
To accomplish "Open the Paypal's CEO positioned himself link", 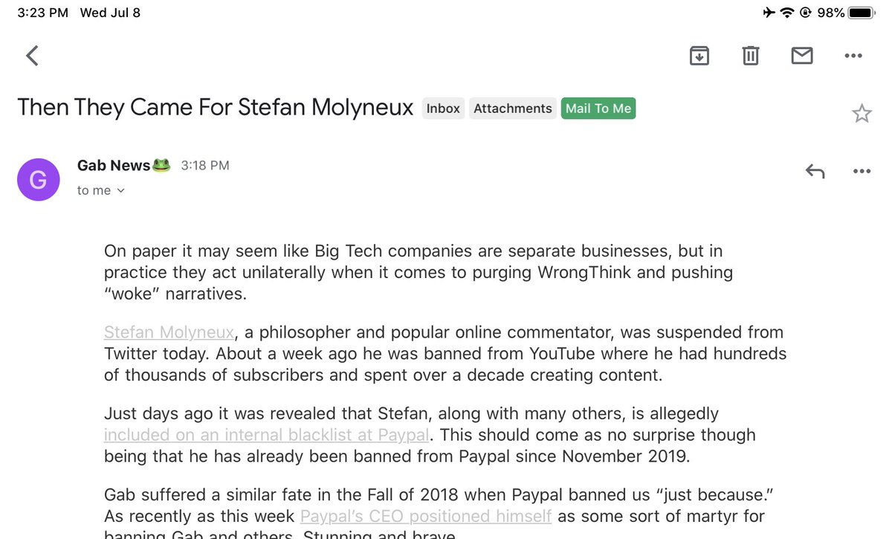I will (x=426, y=516).
